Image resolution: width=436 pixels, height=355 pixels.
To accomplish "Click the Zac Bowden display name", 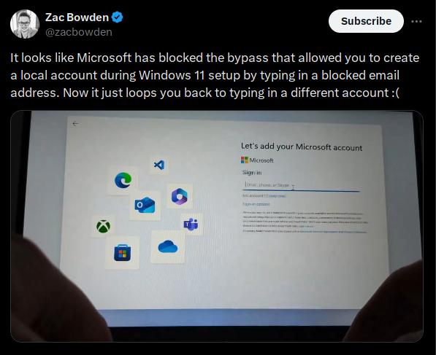I will [77, 17].
